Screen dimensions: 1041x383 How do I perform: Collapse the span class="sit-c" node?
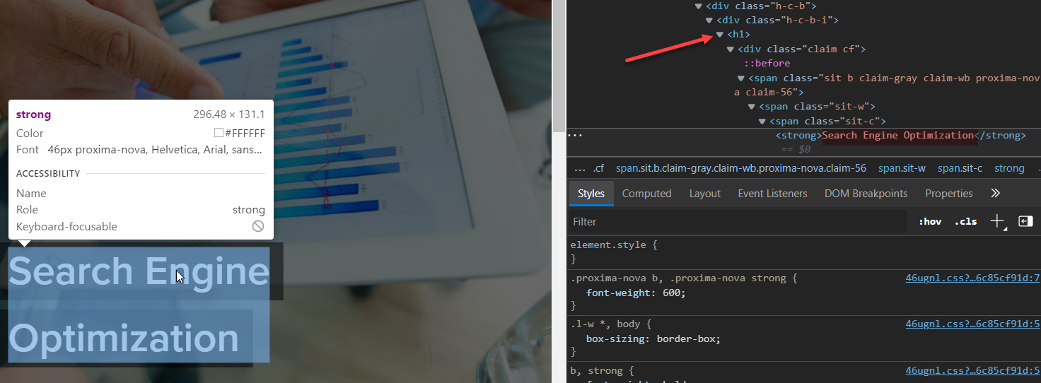pyautogui.click(x=762, y=121)
